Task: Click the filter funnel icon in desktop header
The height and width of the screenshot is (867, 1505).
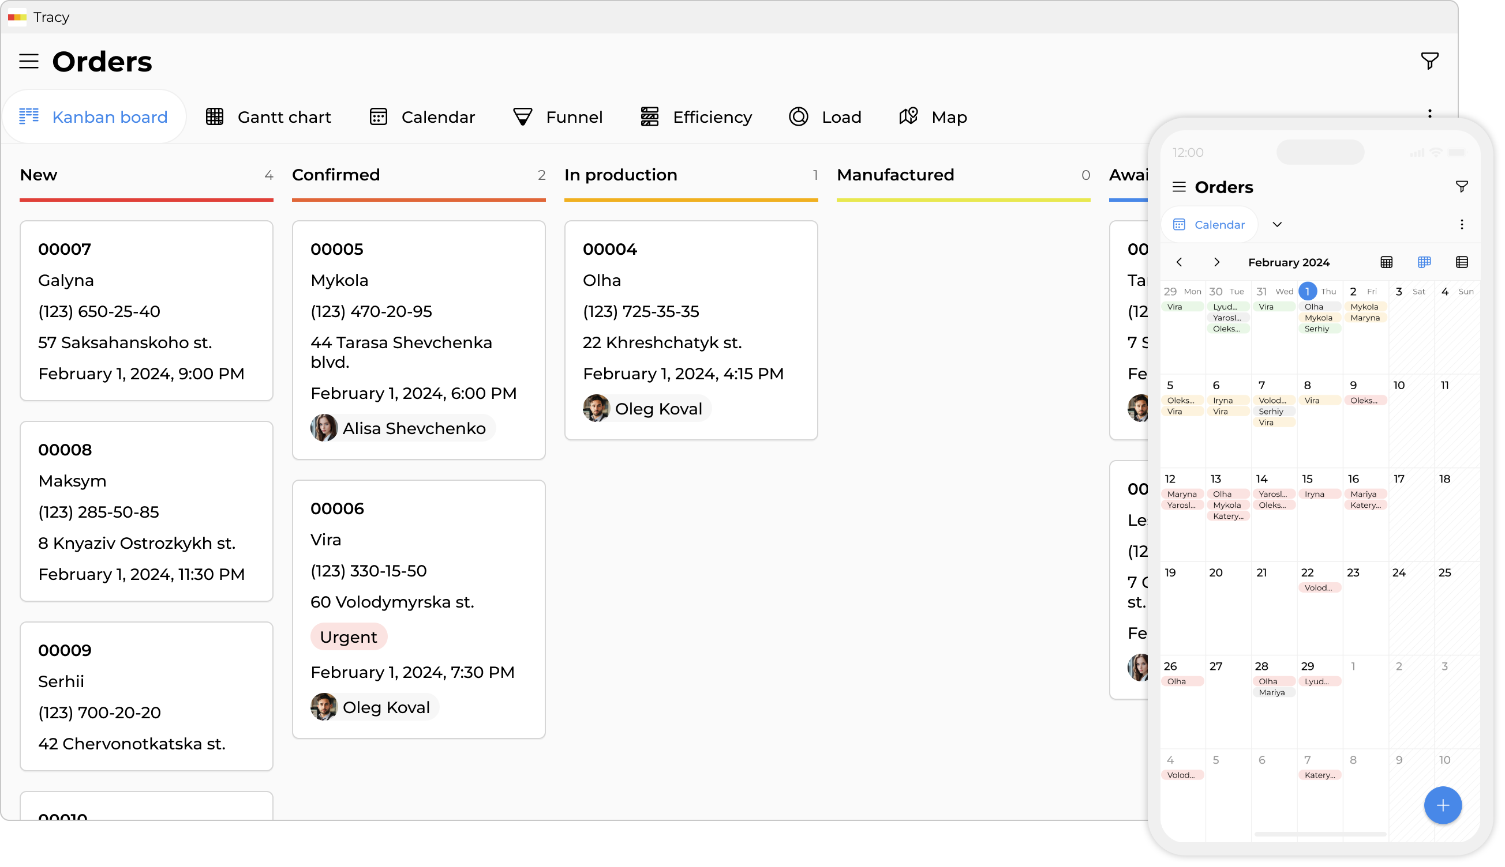Action: pos(1429,61)
